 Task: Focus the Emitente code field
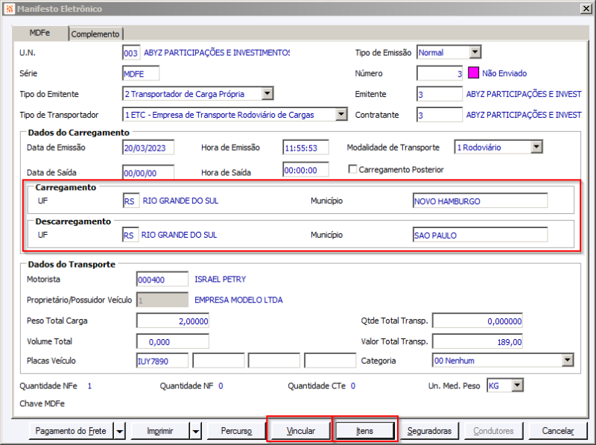[x=440, y=94]
